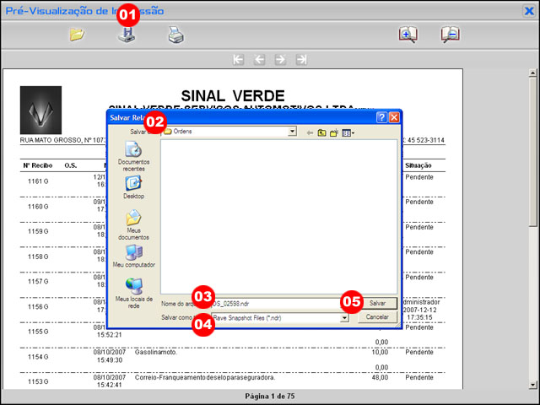The width and height of the screenshot is (540, 405).
Task: Open Meus documentos in the places bar
Action: click(133, 223)
